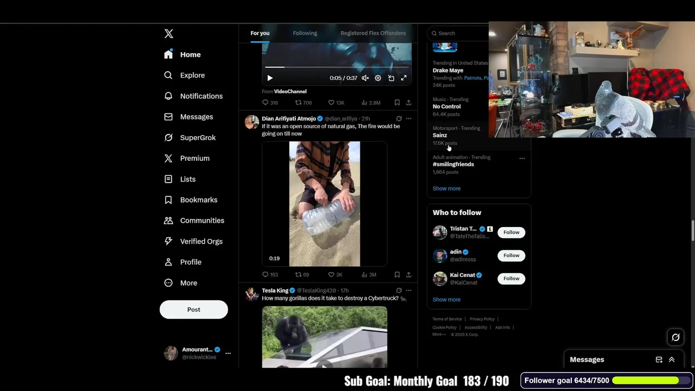Open more options on Tesla King post
Viewport: 695px width, 391px height.
click(x=408, y=291)
